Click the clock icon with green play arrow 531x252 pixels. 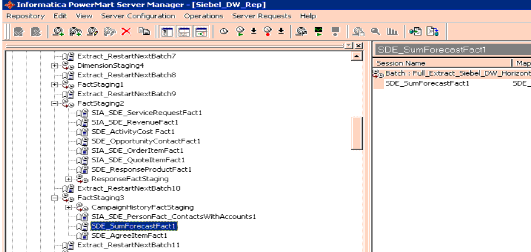click(x=240, y=31)
